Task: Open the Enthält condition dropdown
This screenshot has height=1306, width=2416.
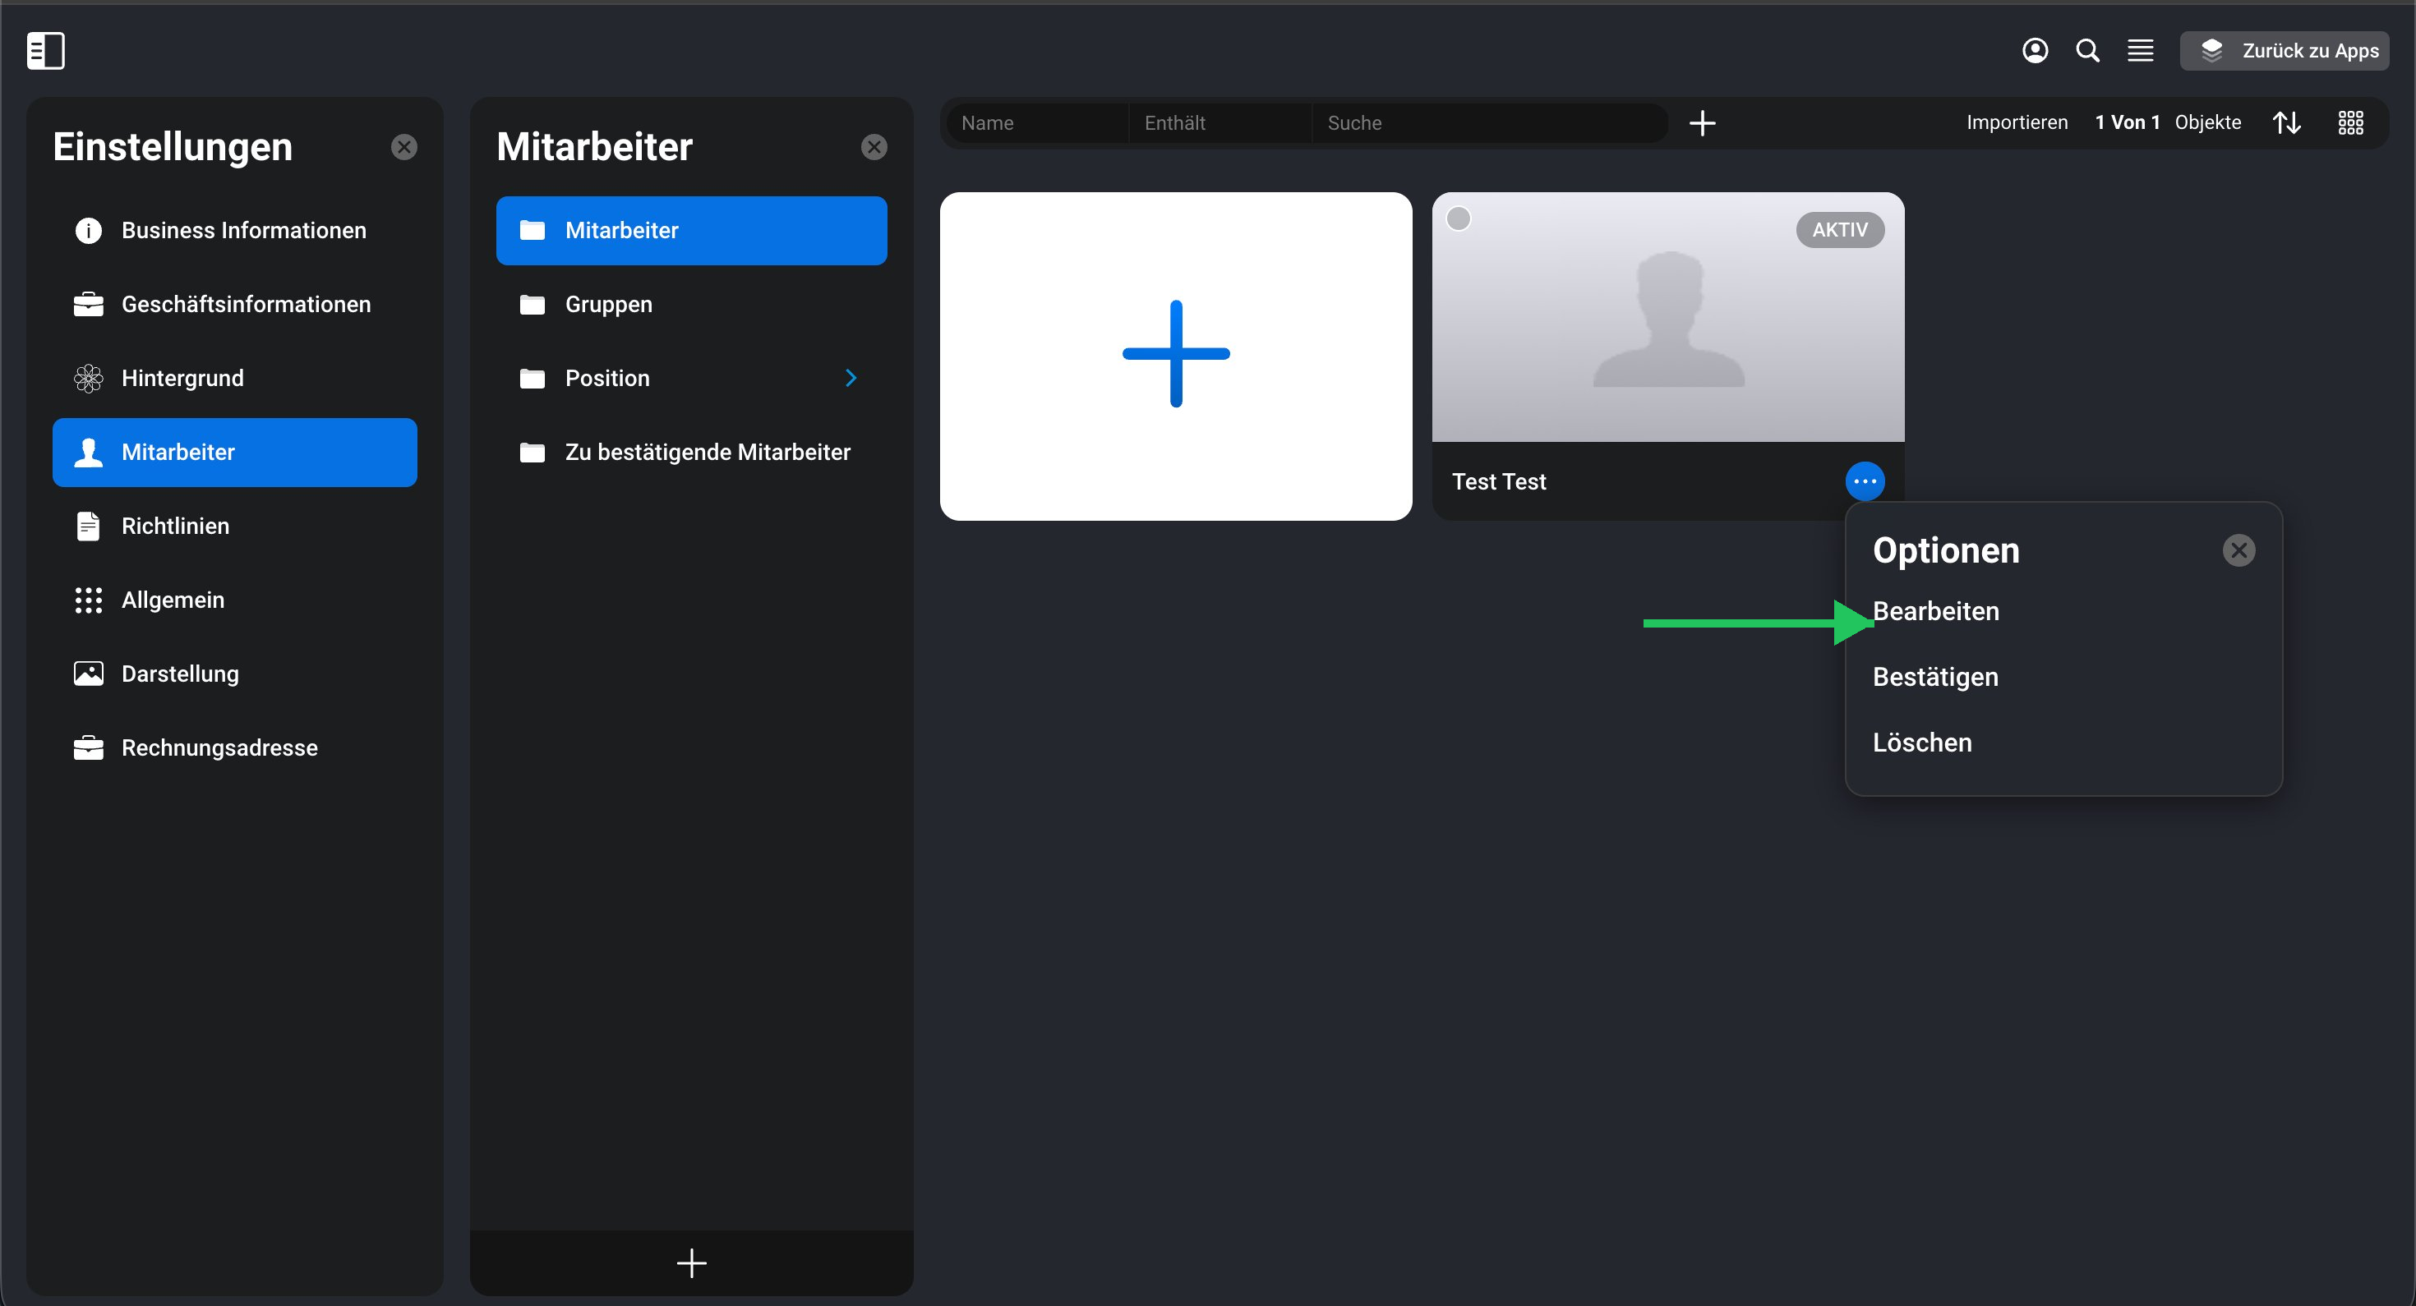Action: coord(1220,123)
